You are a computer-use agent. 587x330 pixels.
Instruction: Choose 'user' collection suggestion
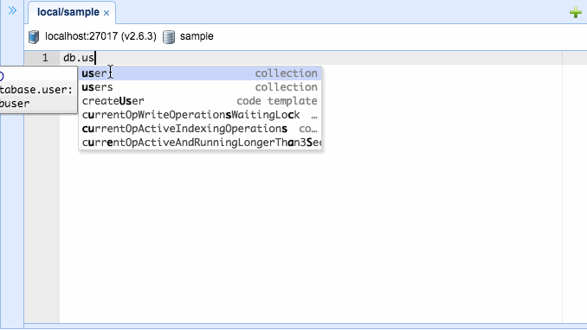[200, 73]
